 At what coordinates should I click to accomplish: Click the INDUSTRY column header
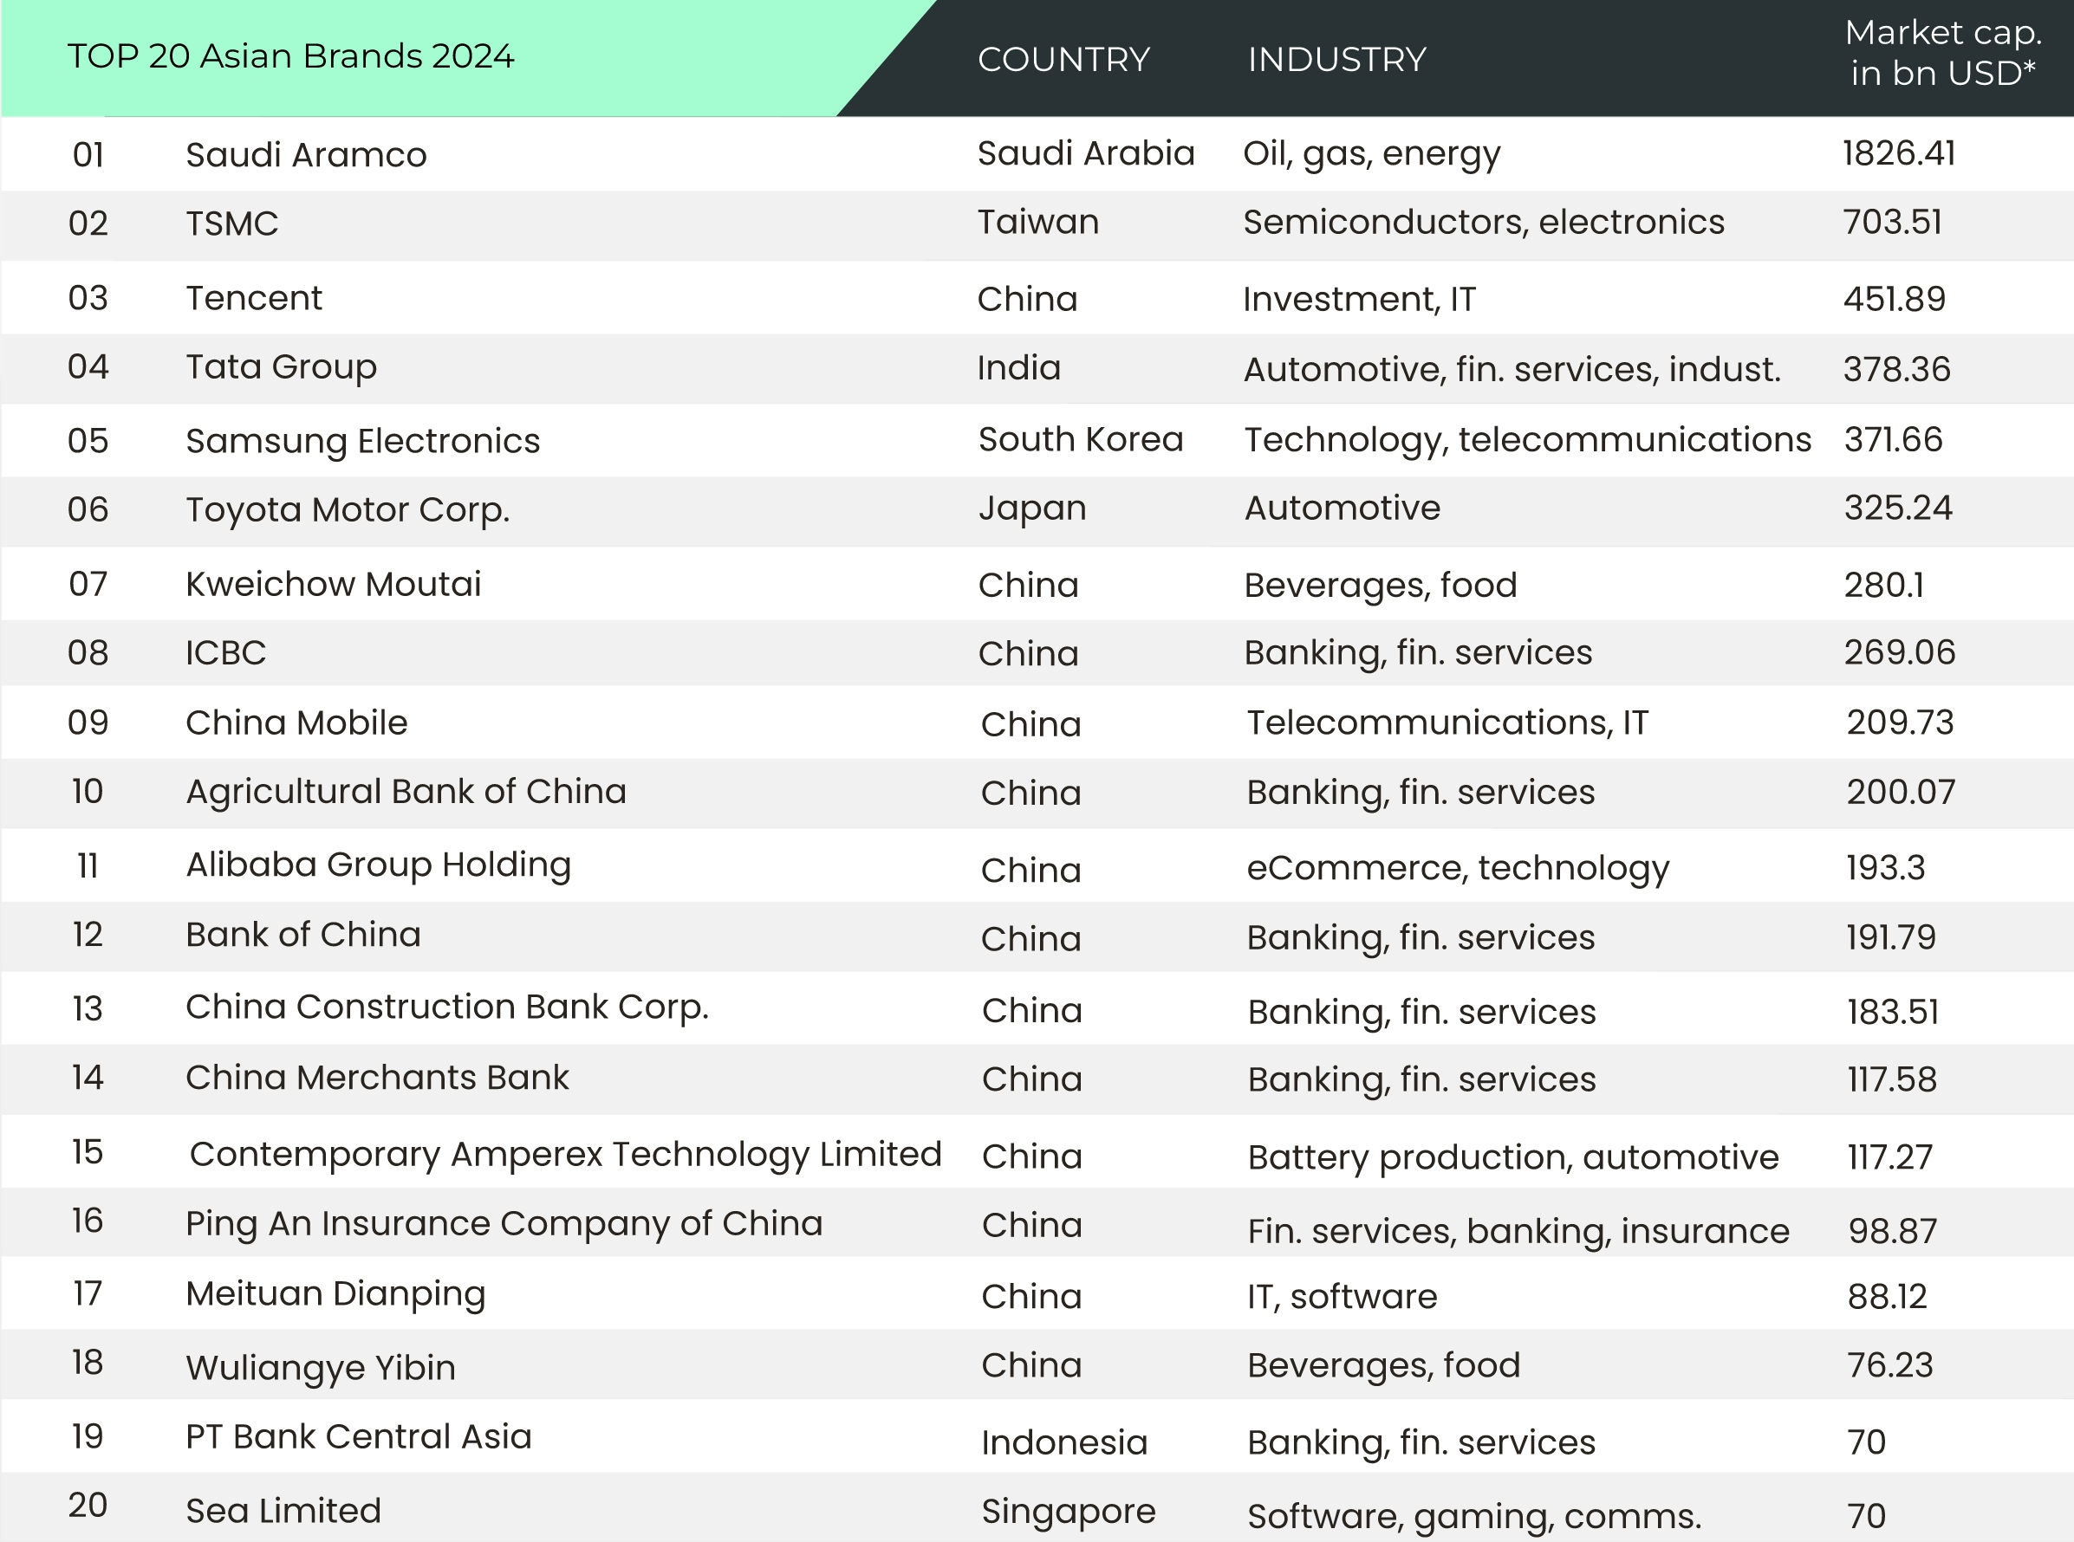click(x=1336, y=60)
